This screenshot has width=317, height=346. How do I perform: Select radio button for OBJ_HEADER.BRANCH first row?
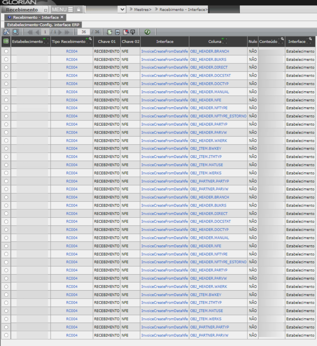point(6,51)
